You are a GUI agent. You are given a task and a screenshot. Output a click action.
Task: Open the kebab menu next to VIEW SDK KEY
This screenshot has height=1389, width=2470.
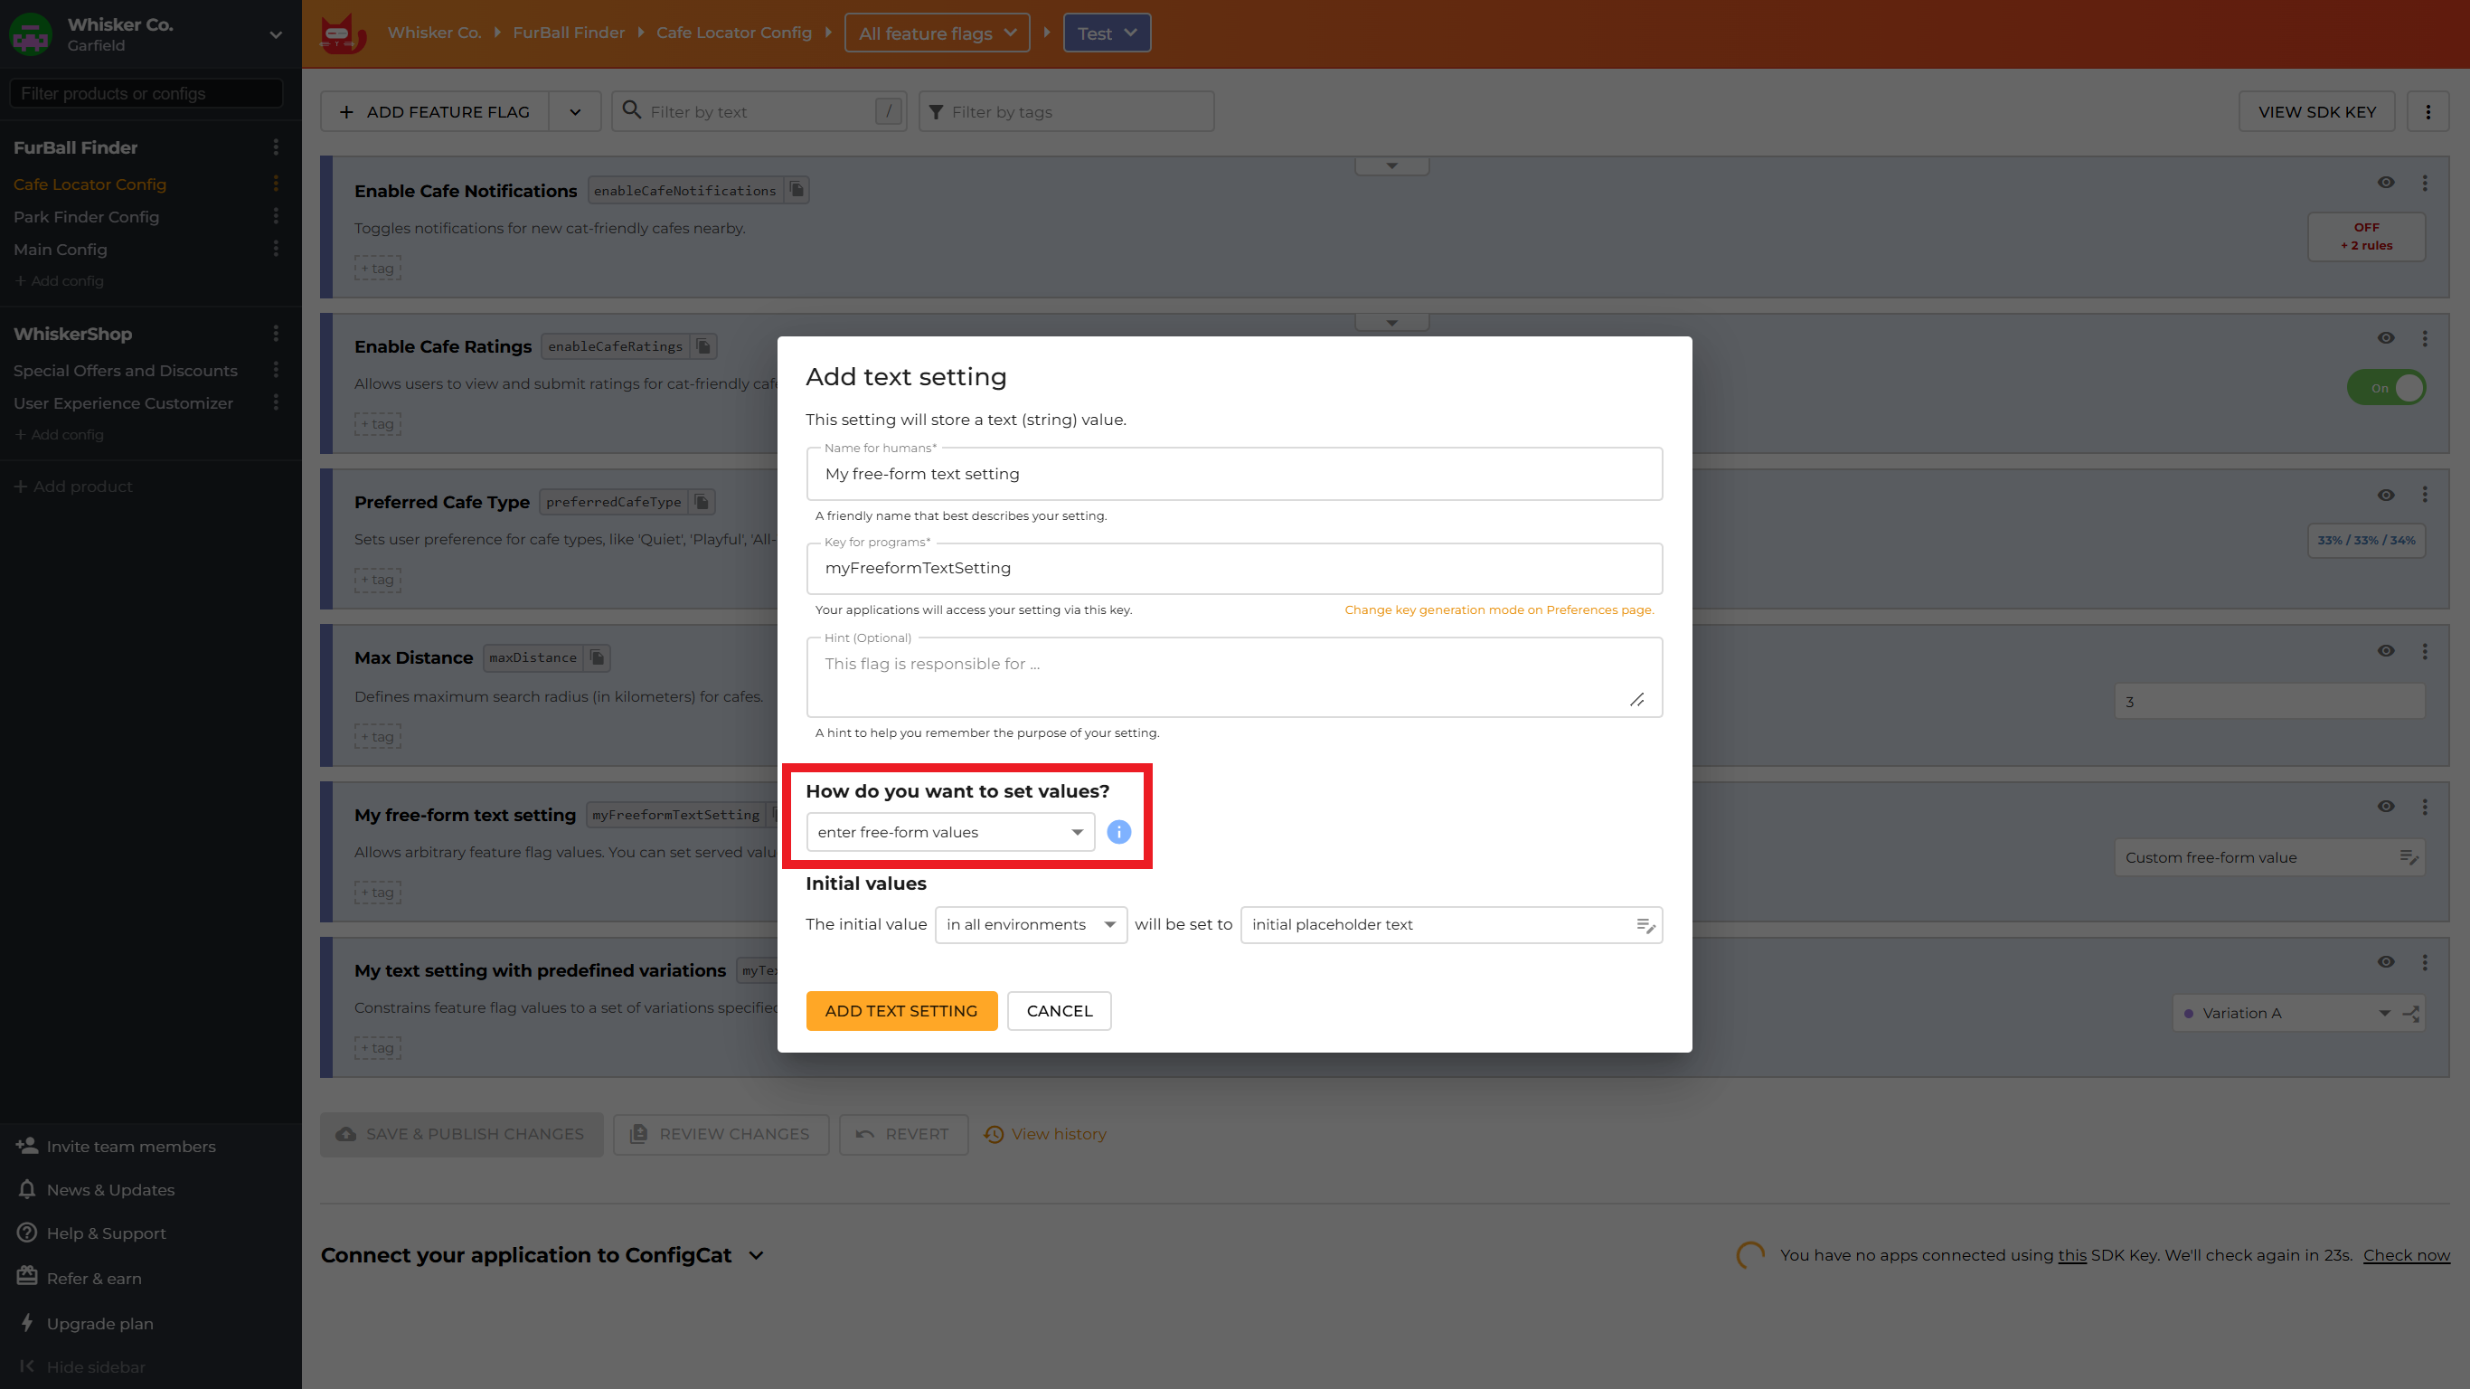(x=2427, y=112)
